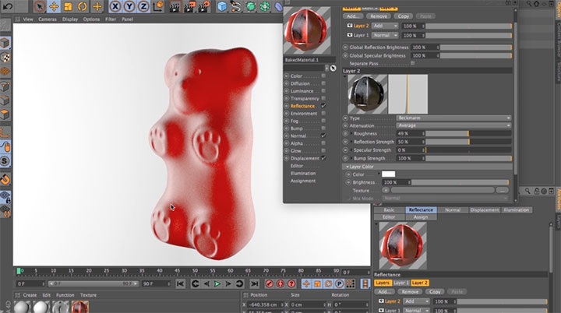Open material manager Create menu
This screenshot has height=313, width=561.
[30, 295]
